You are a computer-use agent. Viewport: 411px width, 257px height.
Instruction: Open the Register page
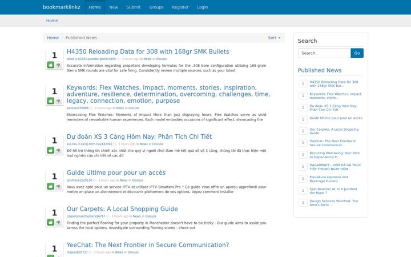[180, 7]
